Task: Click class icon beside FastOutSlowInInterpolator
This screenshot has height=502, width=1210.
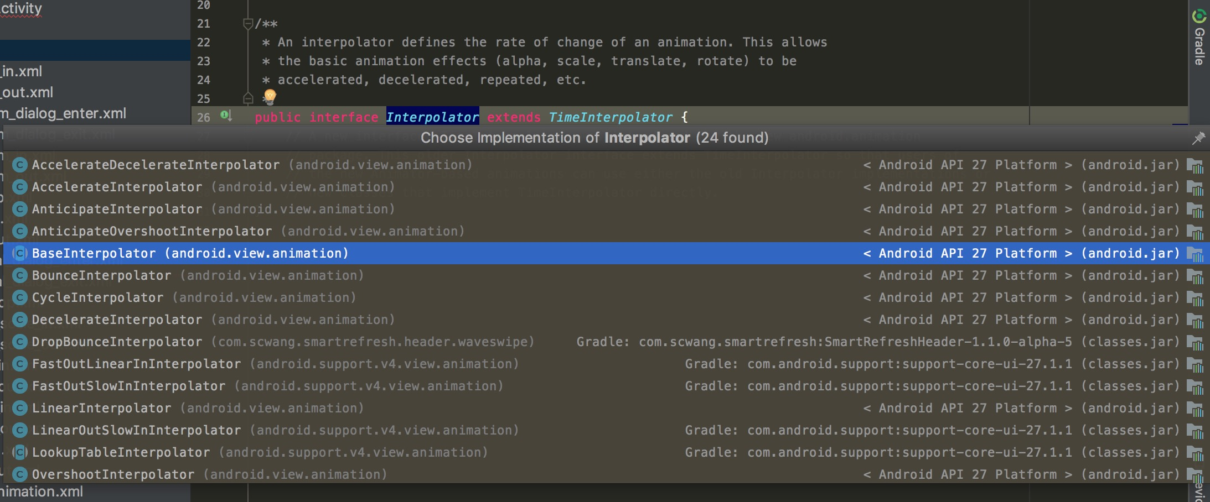Action: 20,386
